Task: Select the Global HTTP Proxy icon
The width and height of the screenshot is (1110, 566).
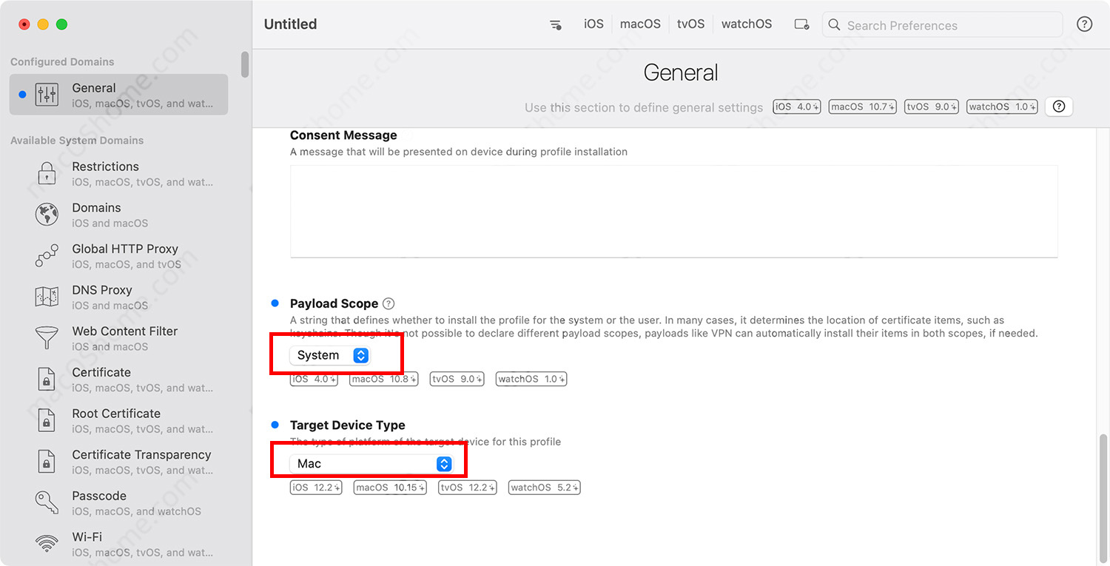Action: [x=47, y=256]
